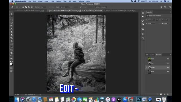The width and height of the screenshot is (181, 102).
Task: Change the screen mode icon
Action: (11, 71)
